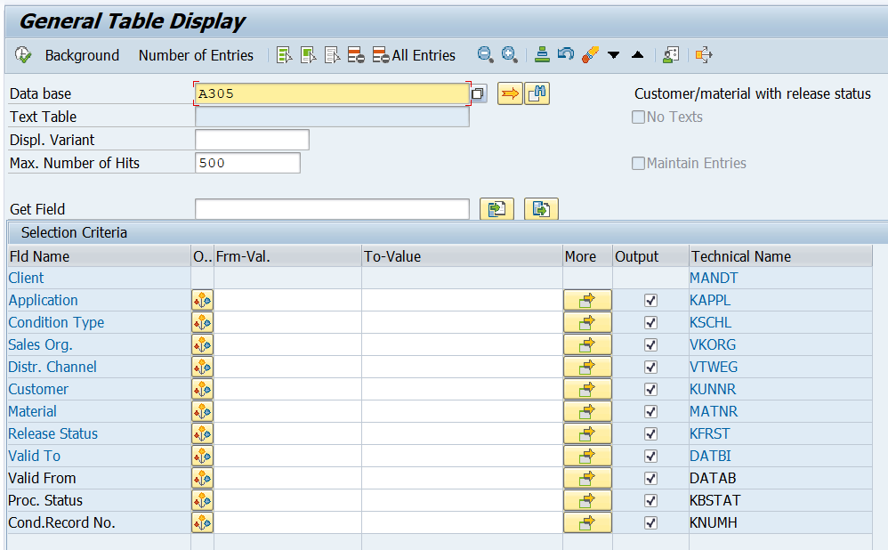Open selection options for Application row
The image size is (888, 550).
[x=202, y=300]
